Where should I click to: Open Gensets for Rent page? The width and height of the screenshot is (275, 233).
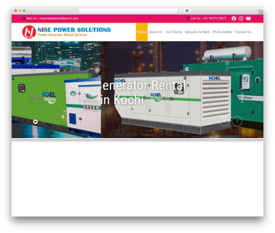(197, 32)
